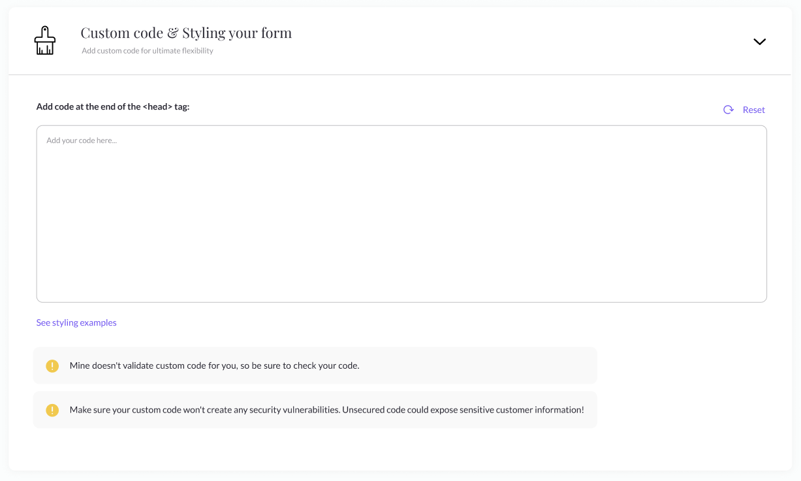Click the Custom code & Styling your form title
Viewport: 801px width, 481px height.
(186, 33)
